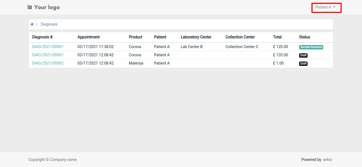Open first DIAG/2021/00001 diagnosis link
Screen dimensions: 362x167
pyautogui.click(x=48, y=47)
